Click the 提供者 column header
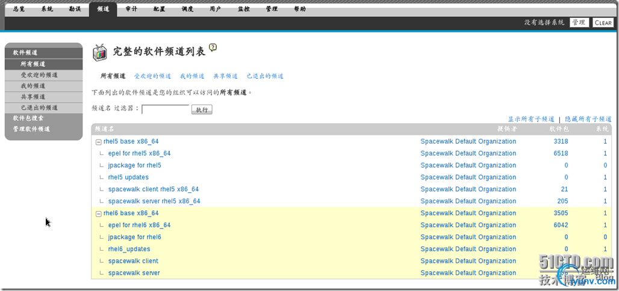 [507, 129]
